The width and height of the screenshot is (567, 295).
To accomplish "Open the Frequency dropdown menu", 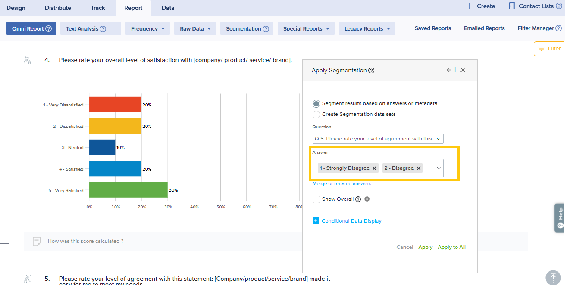I will [x=147, y=29].
